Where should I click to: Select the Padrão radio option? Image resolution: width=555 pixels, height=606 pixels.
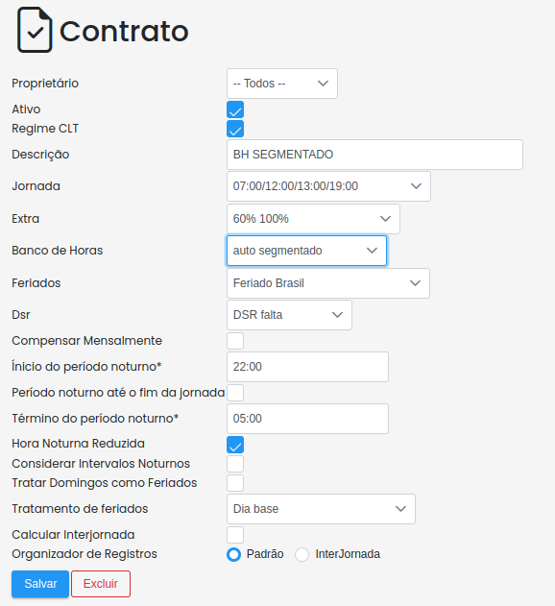click(x=234, y=554)
